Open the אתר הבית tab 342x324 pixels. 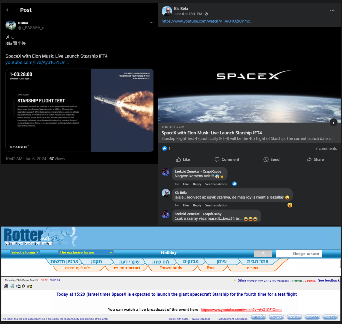point(258,262)
